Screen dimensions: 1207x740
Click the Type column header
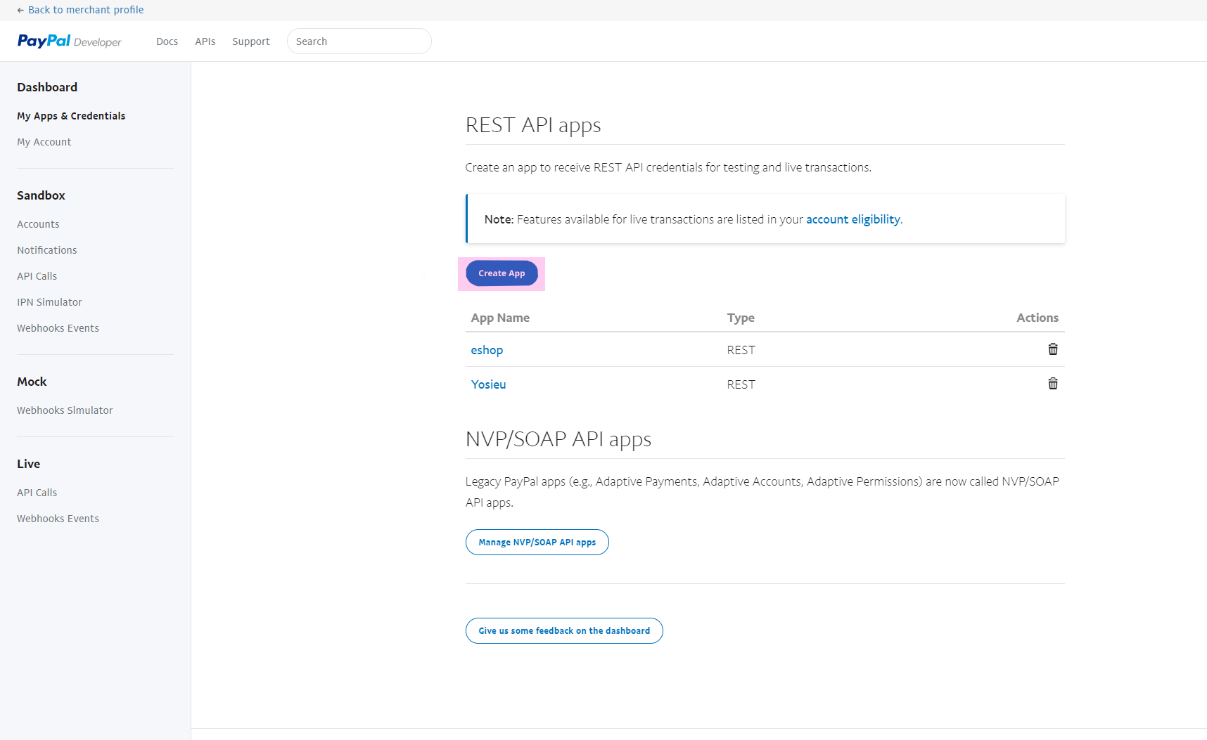(741, 318)
